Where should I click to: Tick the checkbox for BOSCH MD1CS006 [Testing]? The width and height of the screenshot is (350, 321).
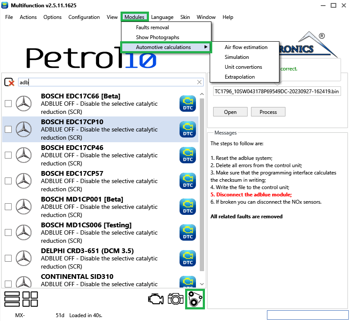[8, 232]
